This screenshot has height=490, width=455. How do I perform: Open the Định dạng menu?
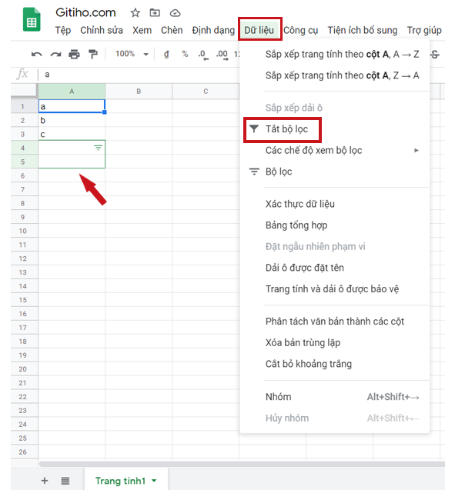213,30
